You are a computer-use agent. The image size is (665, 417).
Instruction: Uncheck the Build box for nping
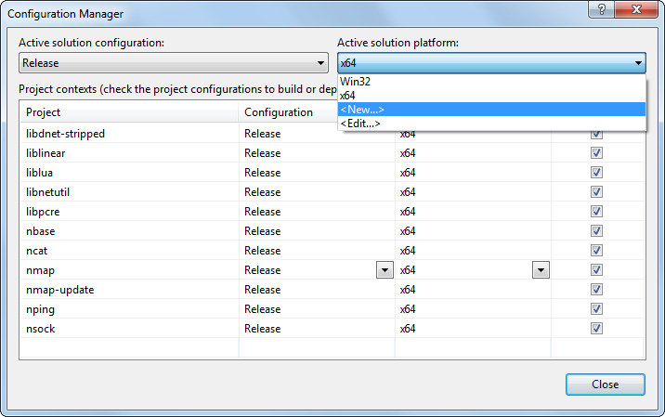tap(596, 309)
